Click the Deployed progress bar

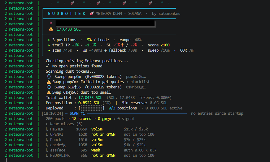(91, 108)
